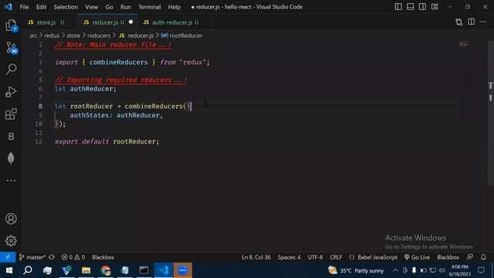494x278 pixels.
Task: Open Windows Start button
Action: [x=8, y=270]
